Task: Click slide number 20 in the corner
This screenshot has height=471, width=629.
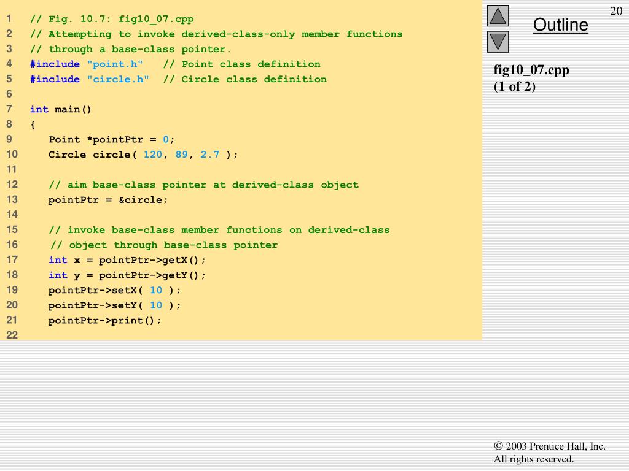Action: 616,11
